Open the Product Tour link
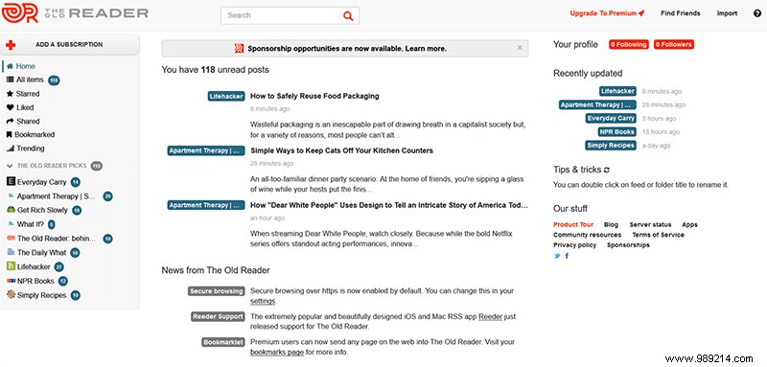 click(573, 225)
